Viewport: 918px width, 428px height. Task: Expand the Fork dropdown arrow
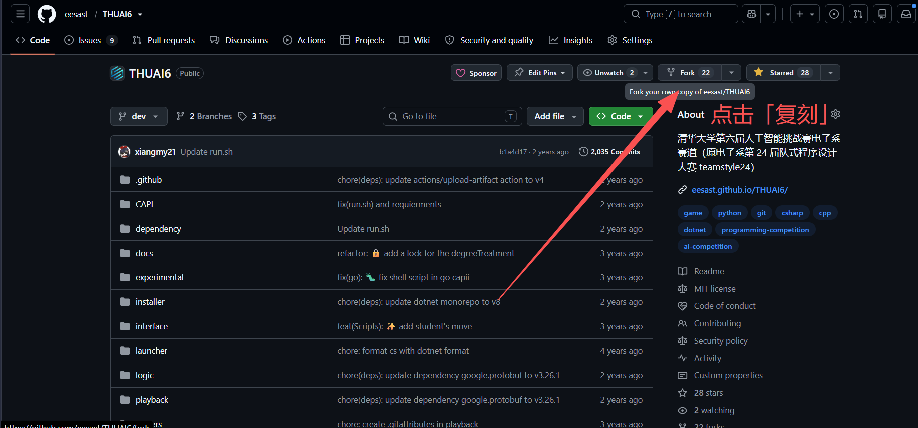731,73
